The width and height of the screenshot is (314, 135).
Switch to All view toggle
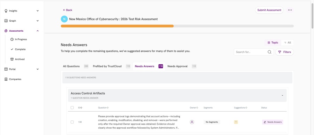tap(287, 42)
